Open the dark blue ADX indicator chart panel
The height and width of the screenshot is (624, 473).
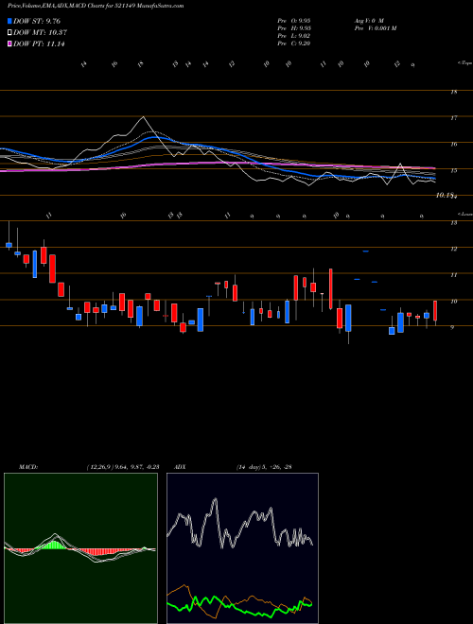point(242,548)
